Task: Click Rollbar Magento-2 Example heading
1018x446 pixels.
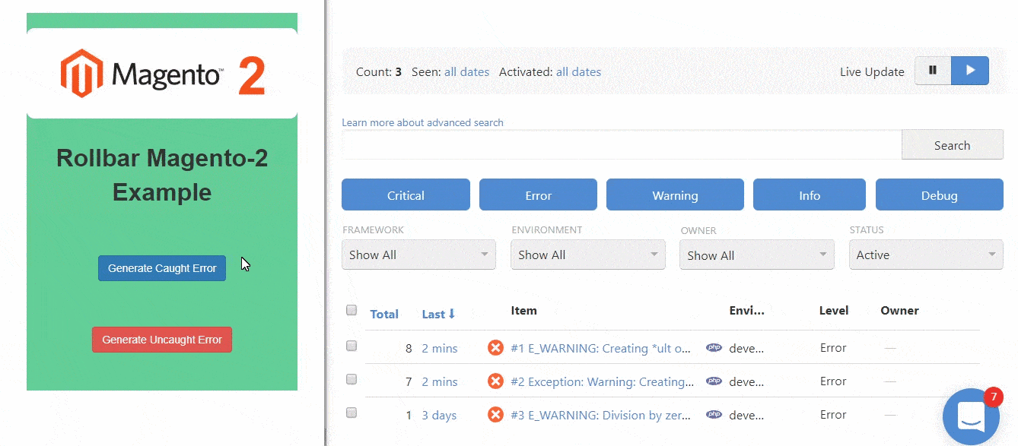Action: [x=162, y=176]
